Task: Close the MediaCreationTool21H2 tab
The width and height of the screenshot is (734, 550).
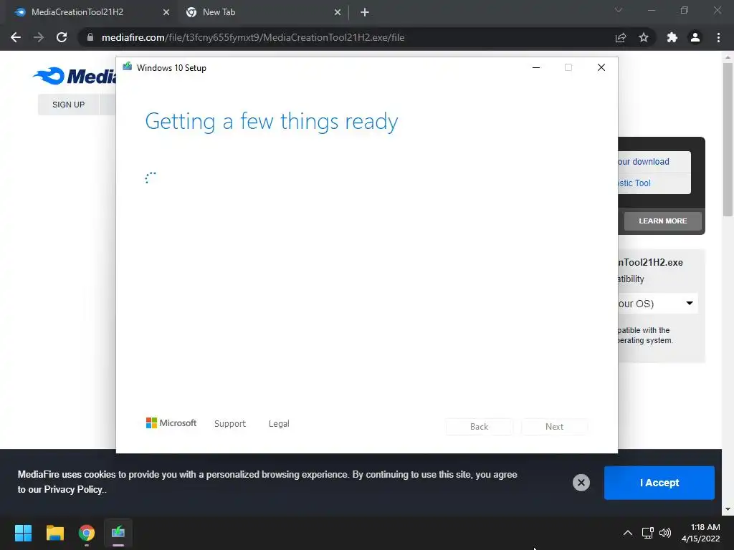Action: 166,12
